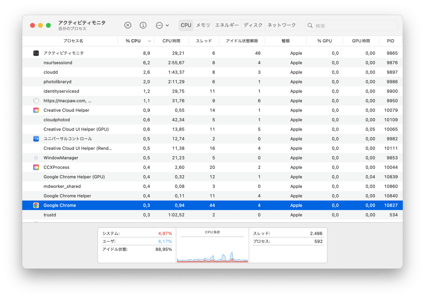Click the Google Chrome icon in selected row

click(x=36, y=205)
